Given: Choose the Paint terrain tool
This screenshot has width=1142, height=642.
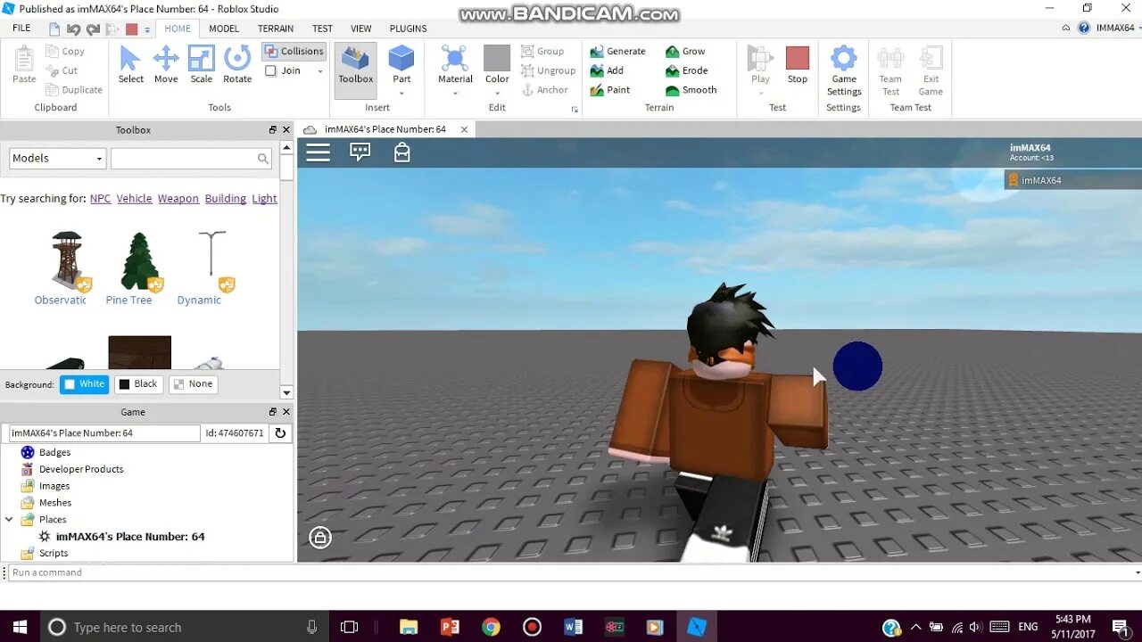Looking at the screenshot, I should (610, 90).
